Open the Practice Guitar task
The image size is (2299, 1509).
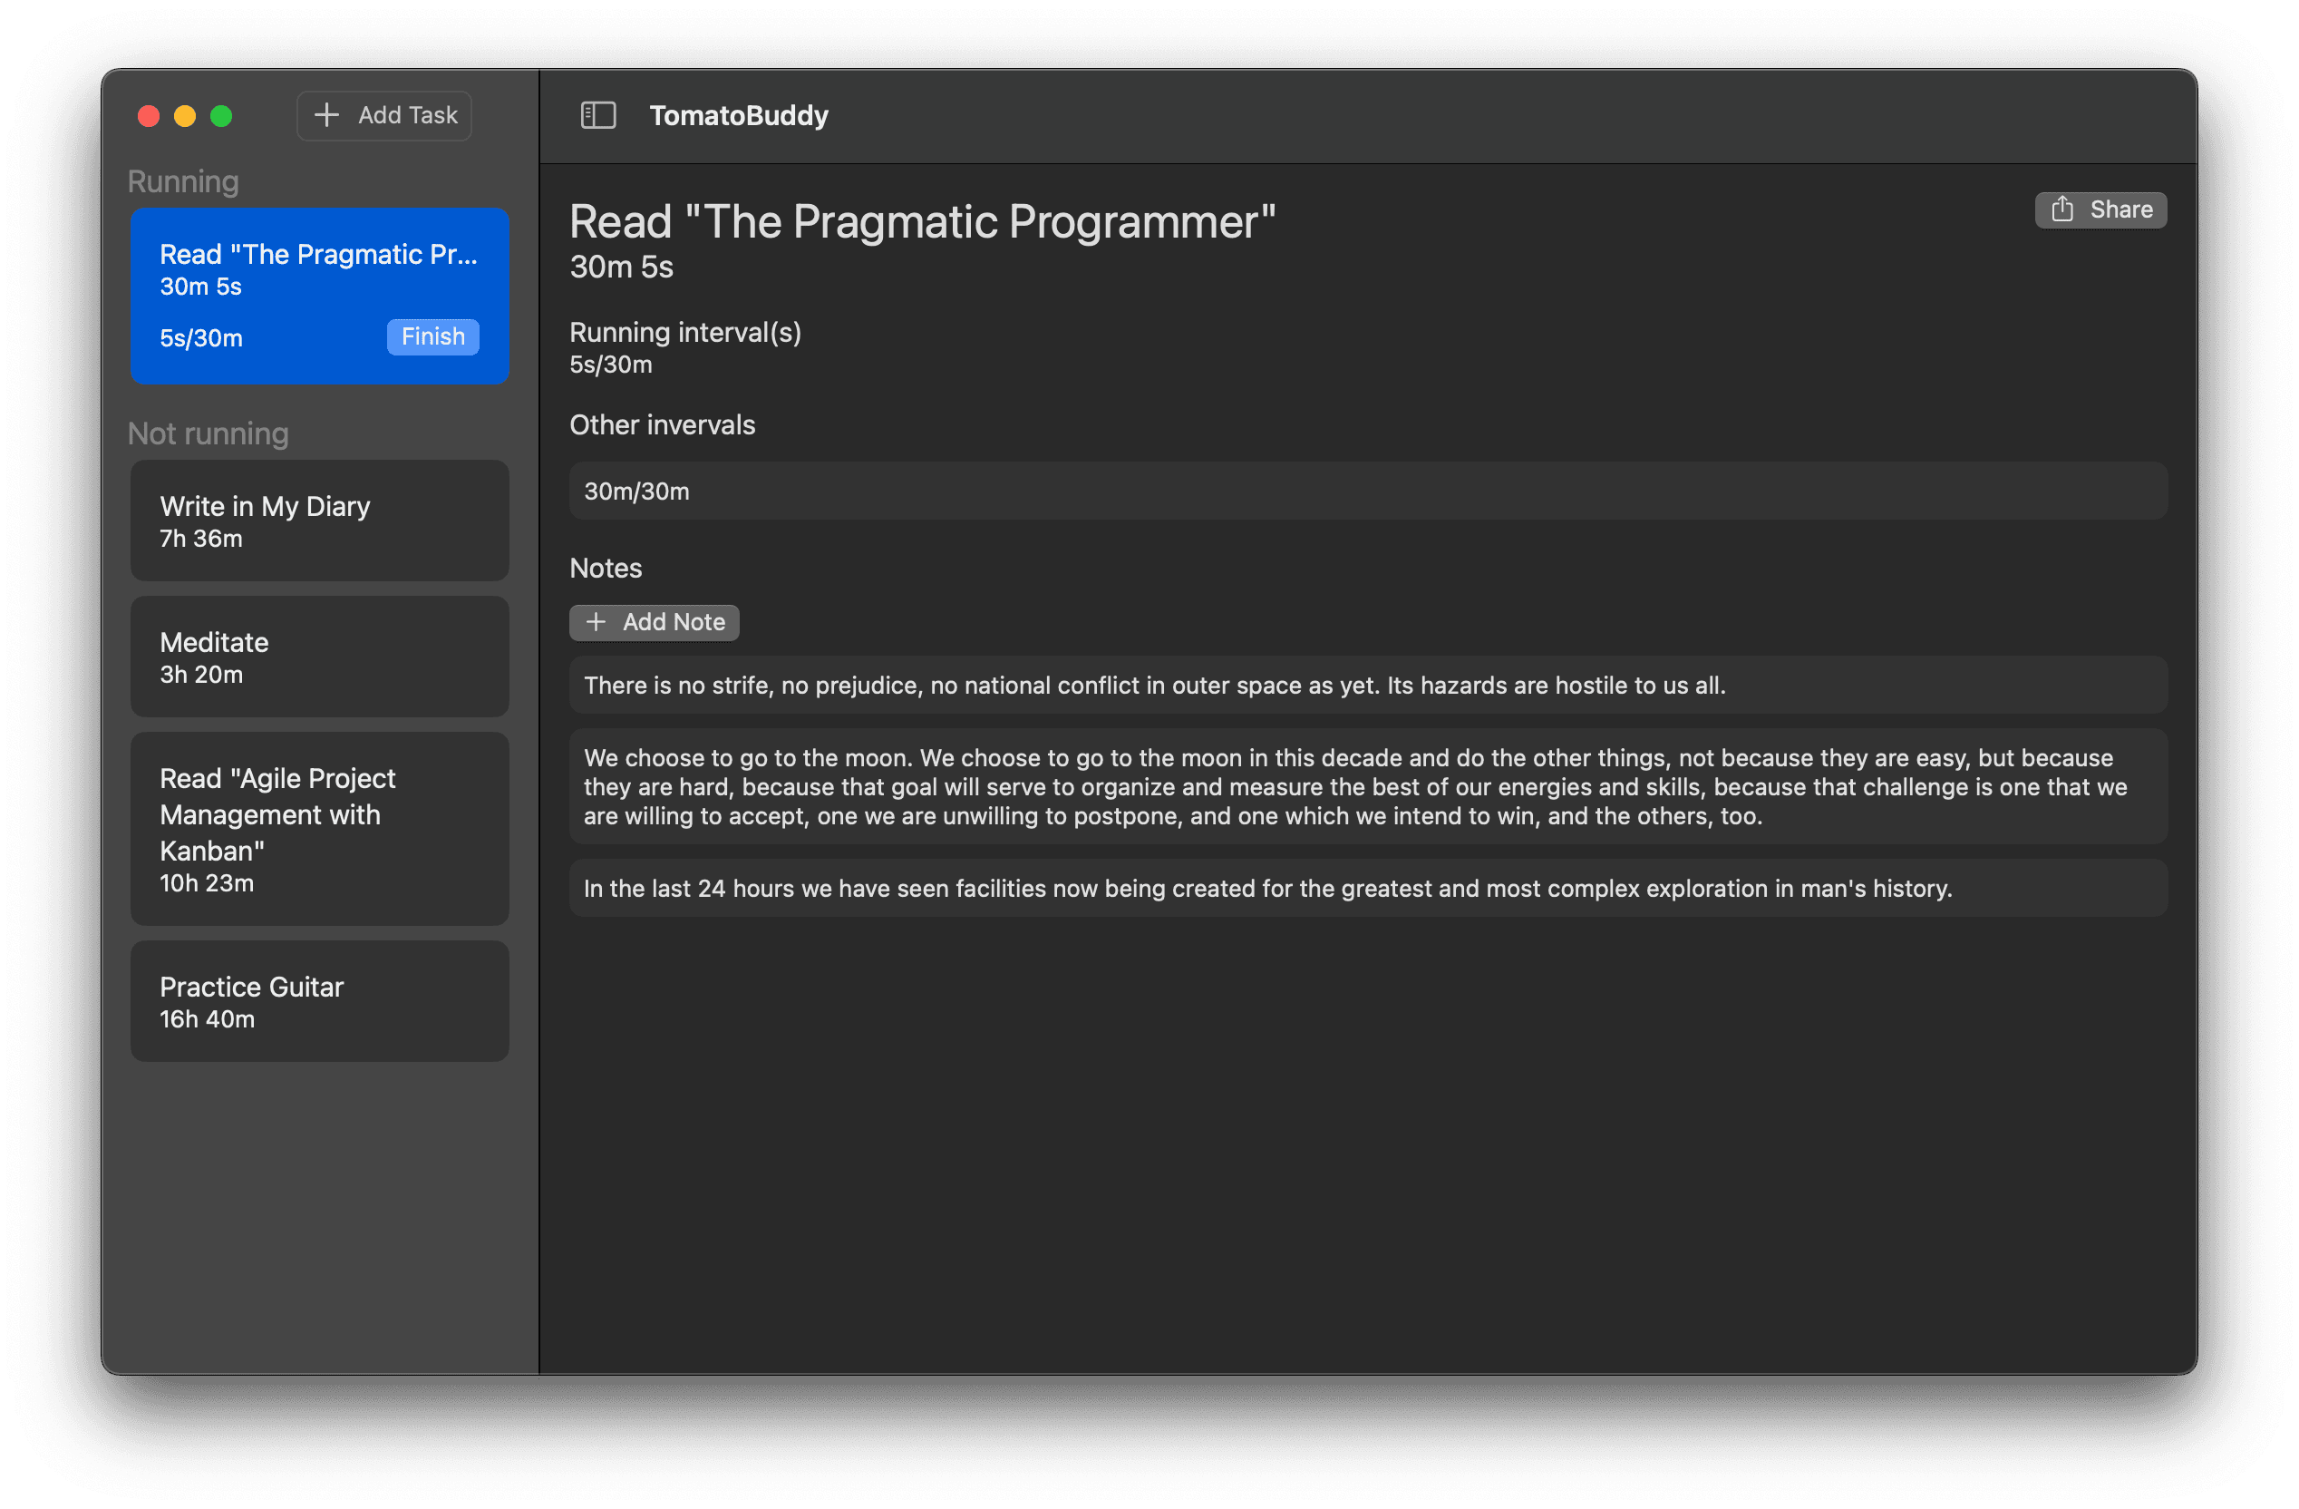pos(320,1002)
